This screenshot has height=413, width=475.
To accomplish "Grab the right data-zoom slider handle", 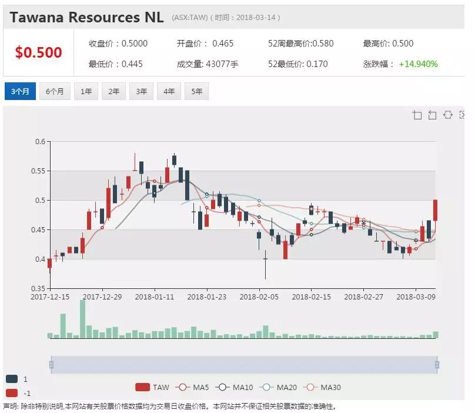I will point(437,365).
